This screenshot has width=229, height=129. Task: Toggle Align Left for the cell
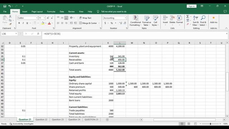click(x=58, y=23)
